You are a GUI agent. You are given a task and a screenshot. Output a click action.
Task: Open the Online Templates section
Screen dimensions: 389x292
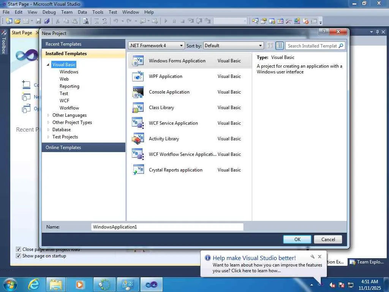click(84, 148)
